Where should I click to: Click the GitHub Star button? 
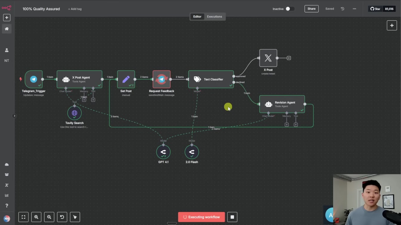375,9
